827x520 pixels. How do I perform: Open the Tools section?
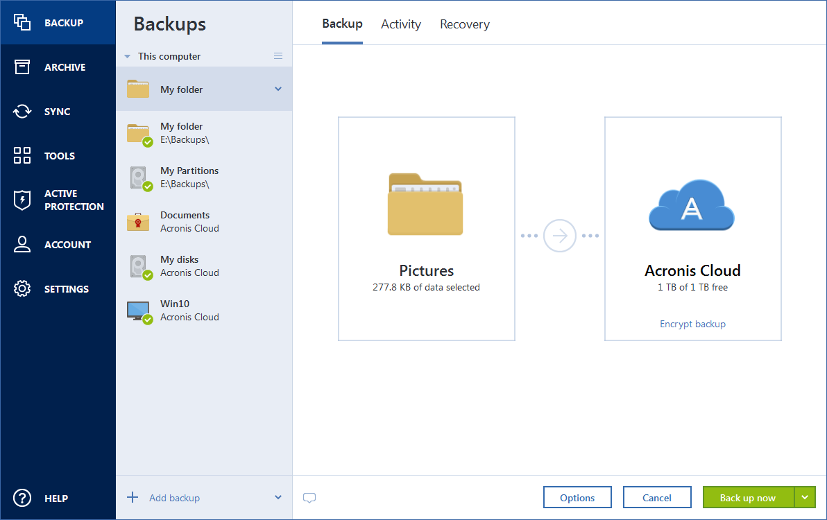click(58, 155)
